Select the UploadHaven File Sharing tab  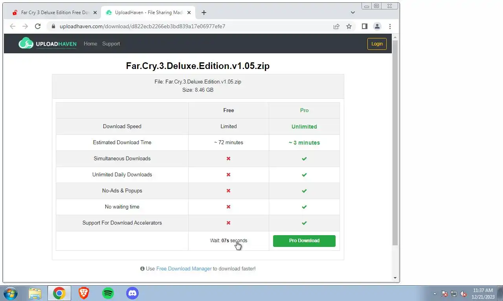148,13
